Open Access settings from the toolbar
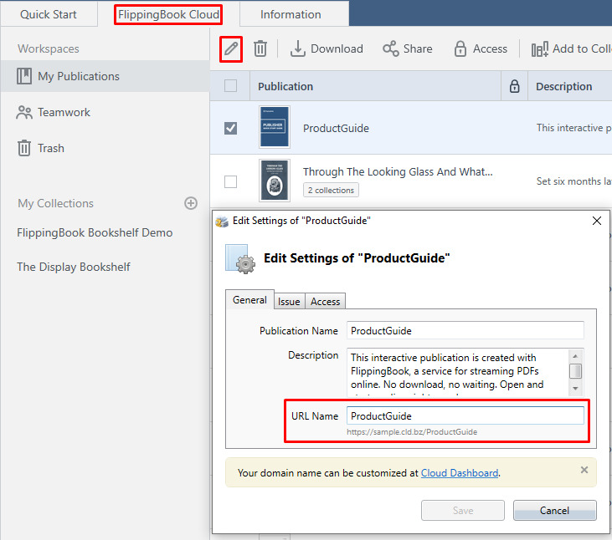The height and width of the screenshot is (540, 612). [481, 49]
